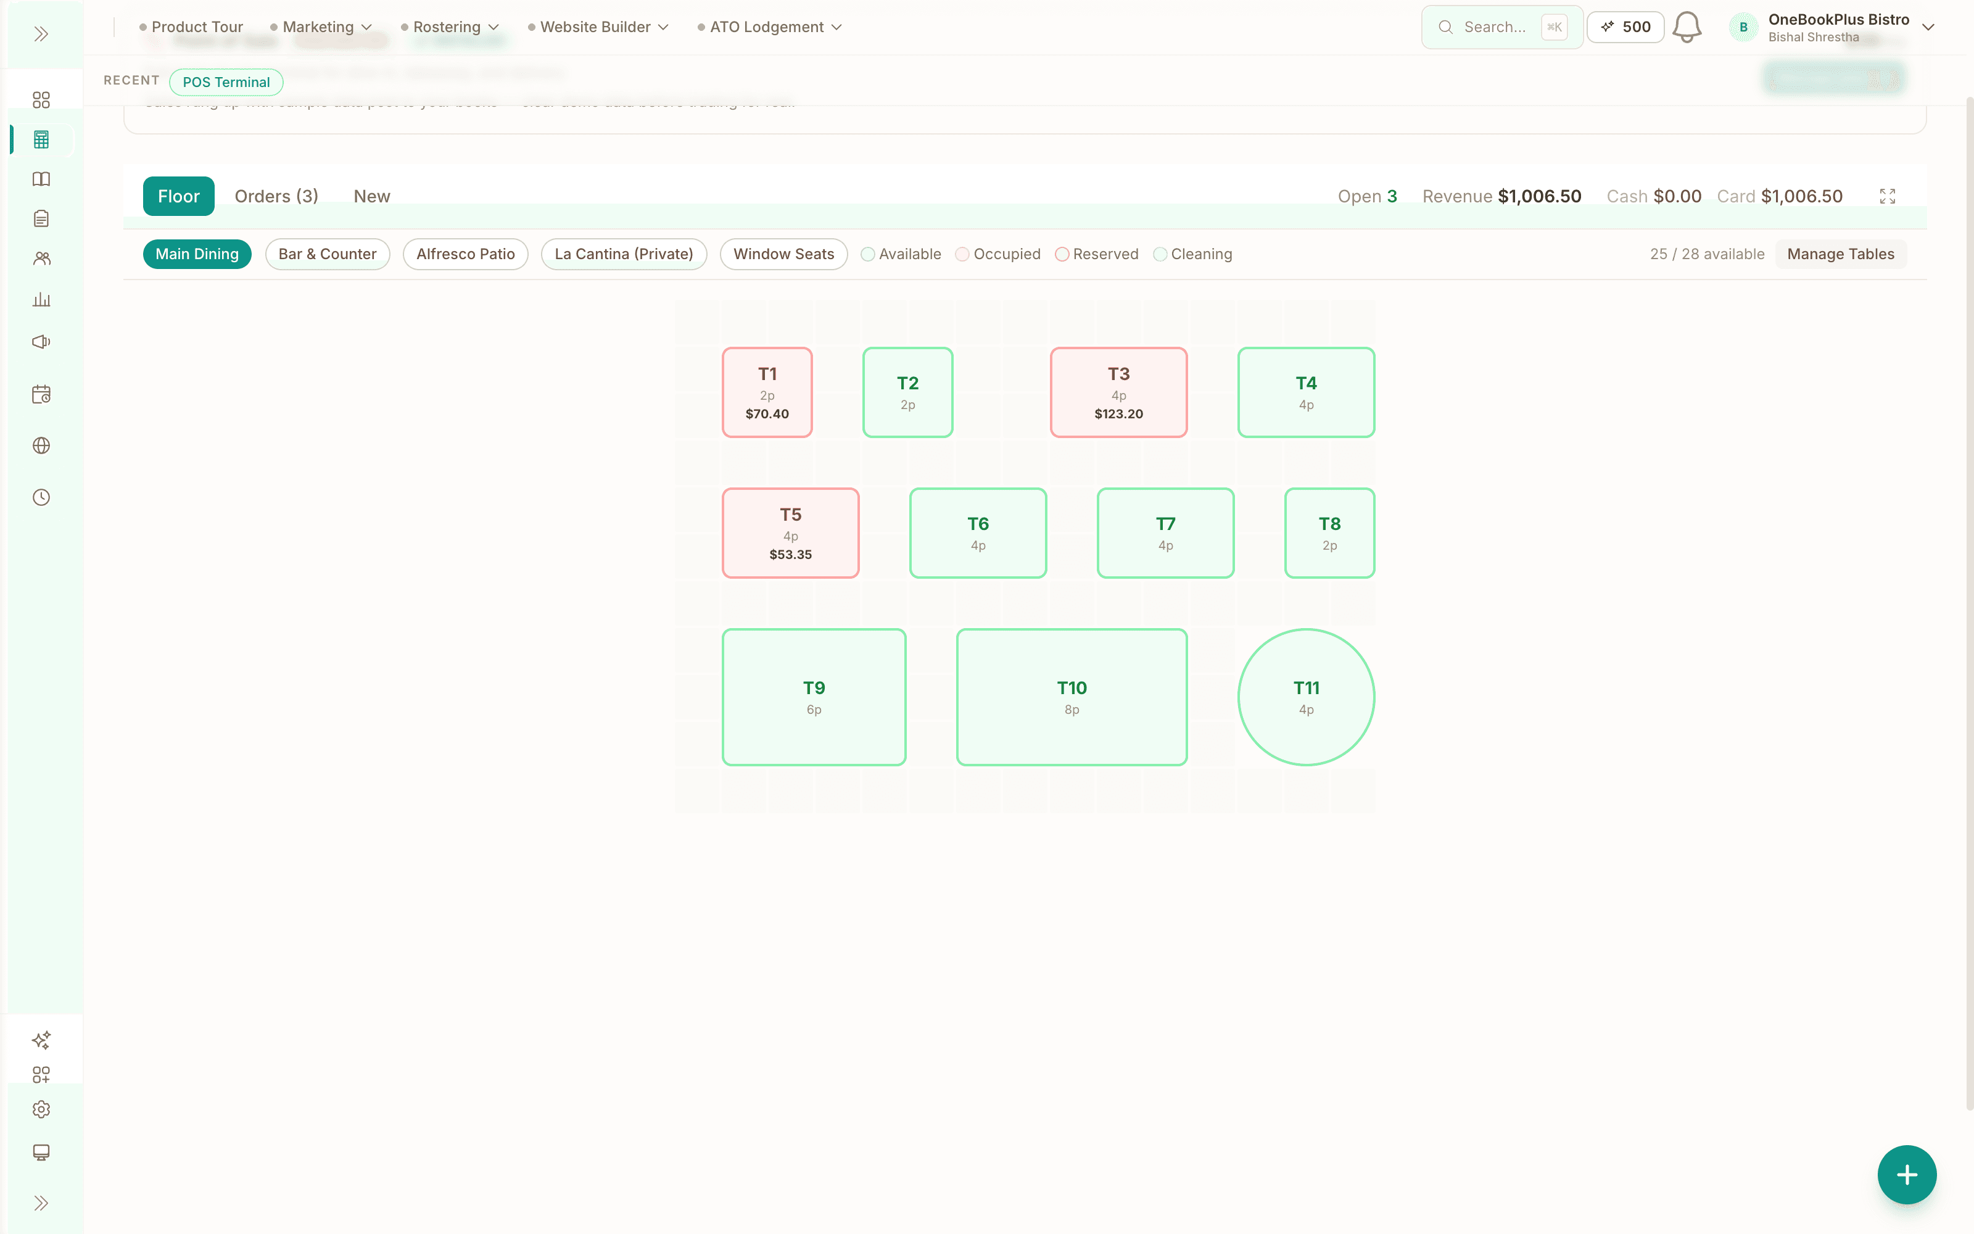Open the recent POS Terminal chip
The image size is (1974, 1234).
tap(226, 81)
